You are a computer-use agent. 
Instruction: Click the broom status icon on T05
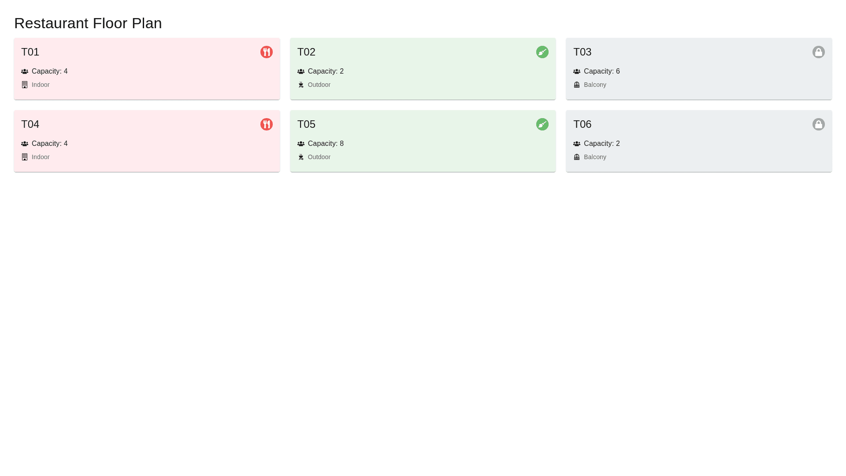point(542,124)
